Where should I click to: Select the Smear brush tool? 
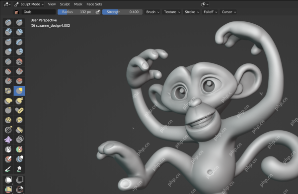[x=19, y=169]
